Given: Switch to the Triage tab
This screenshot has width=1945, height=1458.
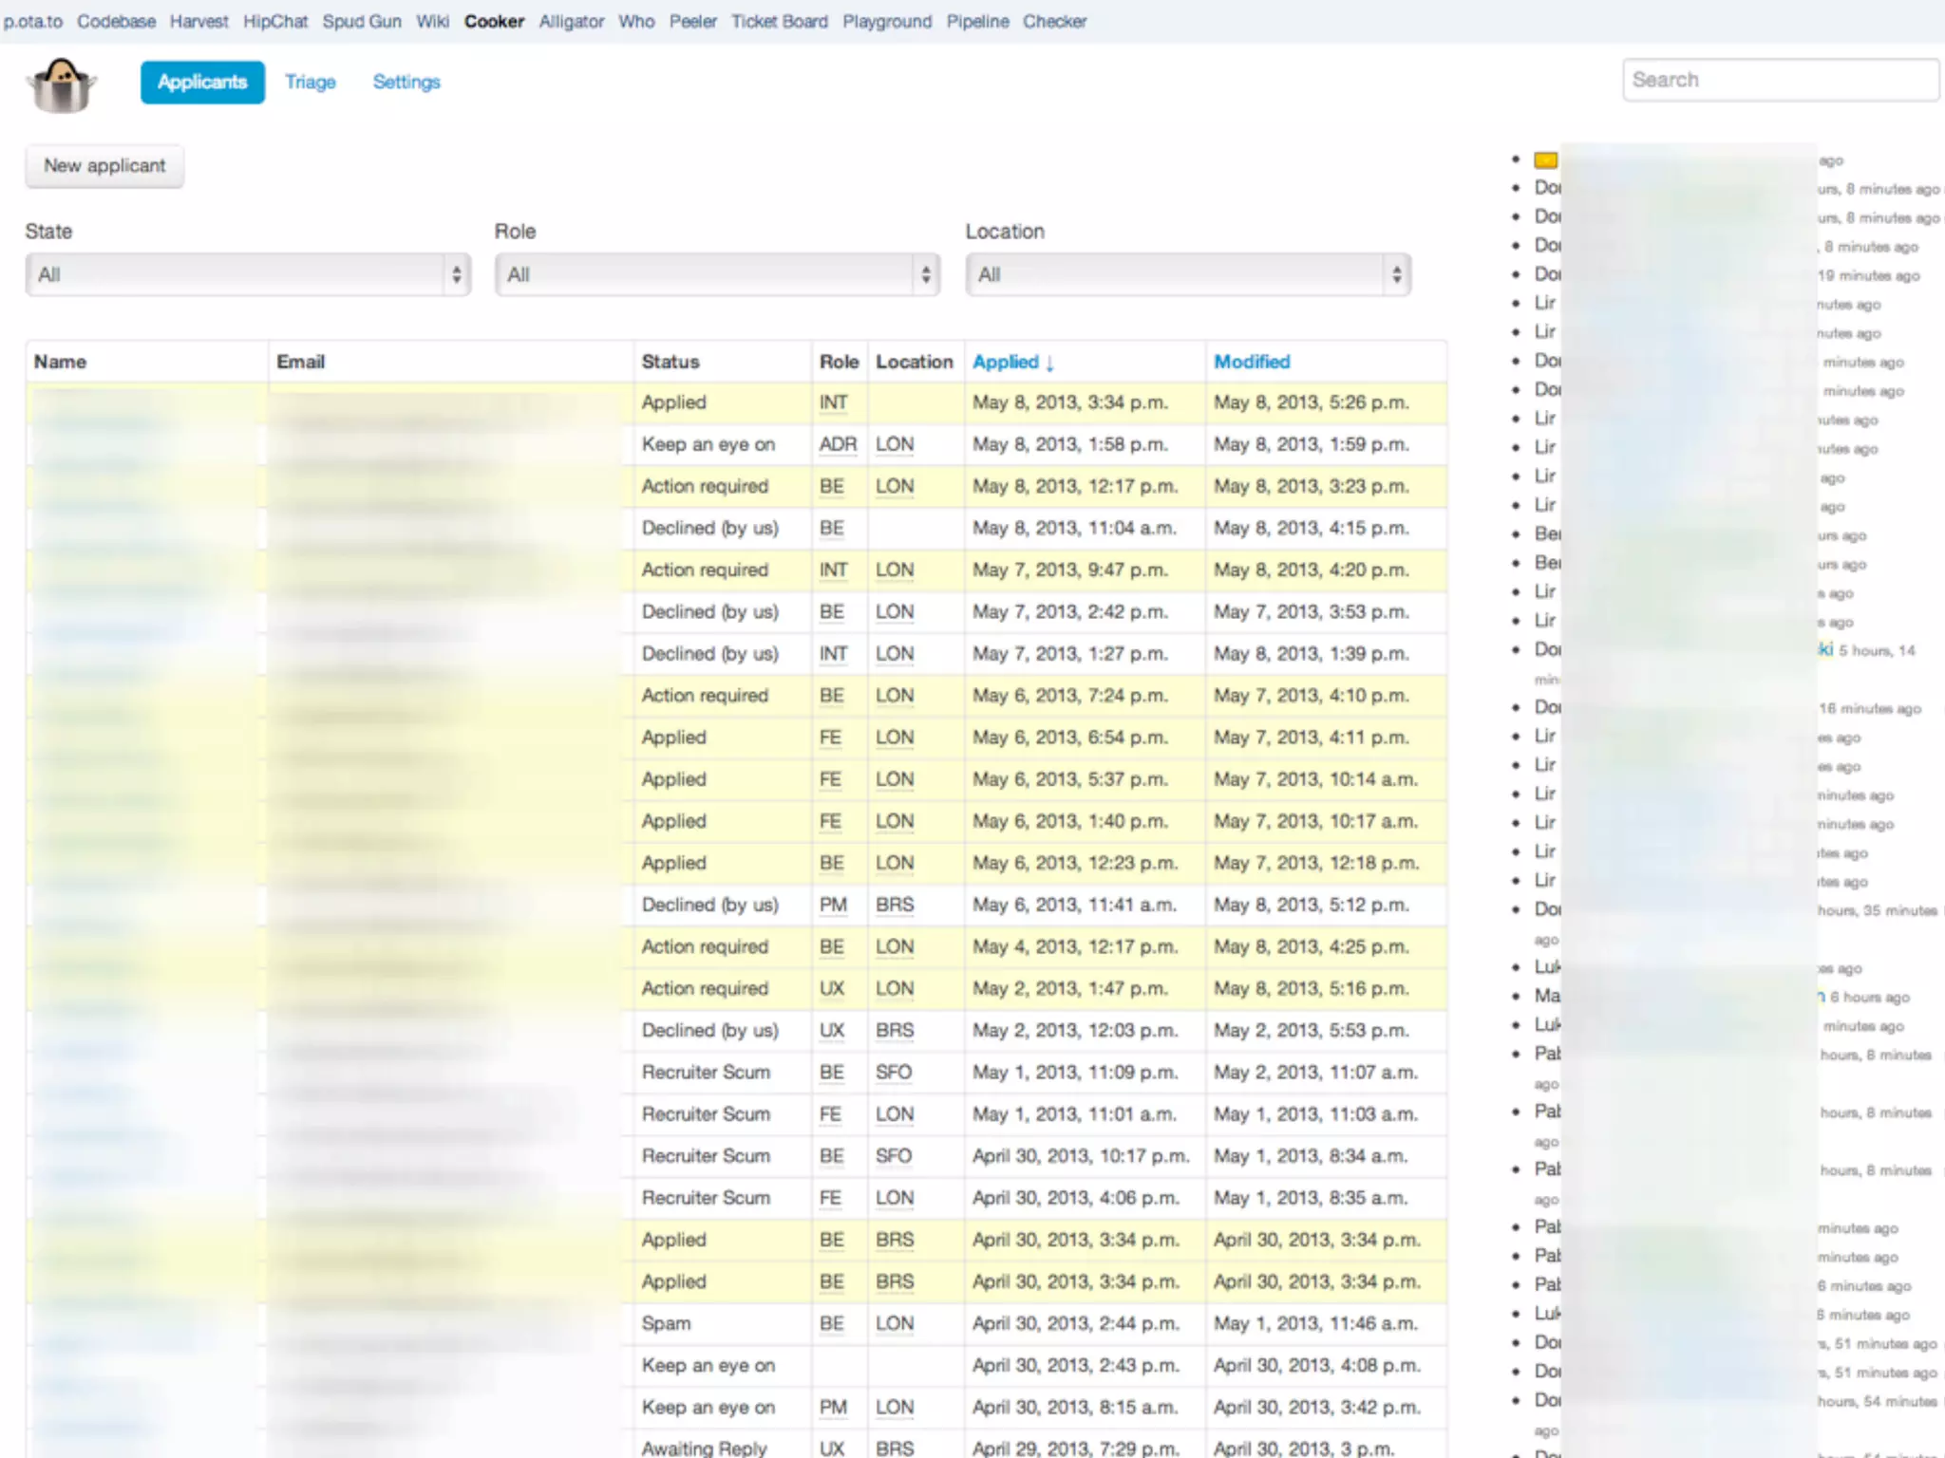Looking at the screenshot, I should click(311, 83).
